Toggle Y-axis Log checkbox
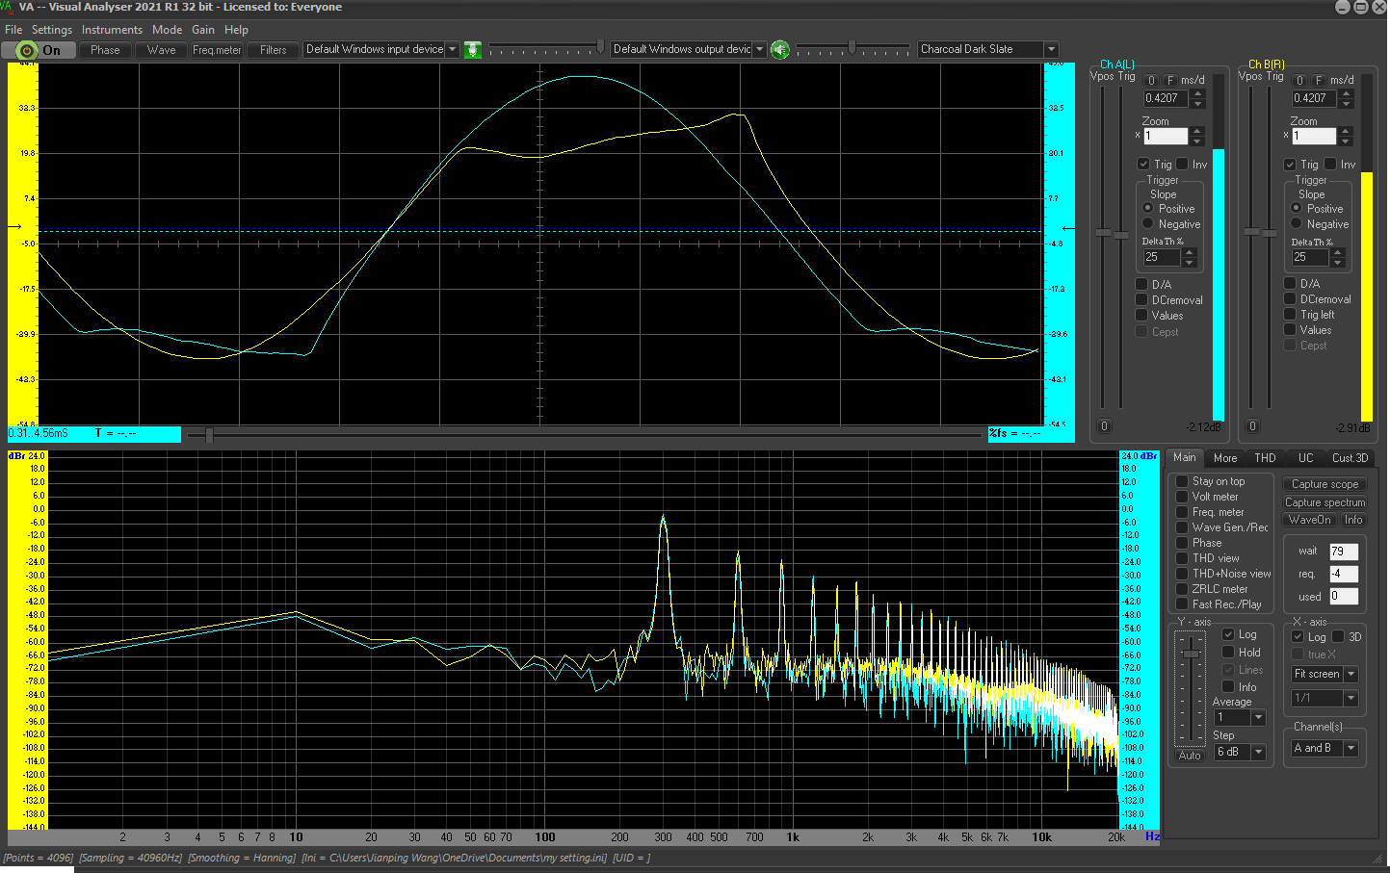This screenshot has width=1390, height=873. pyautogui.click(x=1228, y=634)
